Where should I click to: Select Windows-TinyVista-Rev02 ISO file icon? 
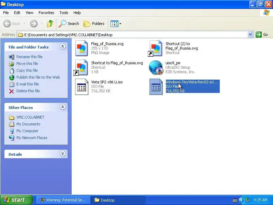click(156, 87)
